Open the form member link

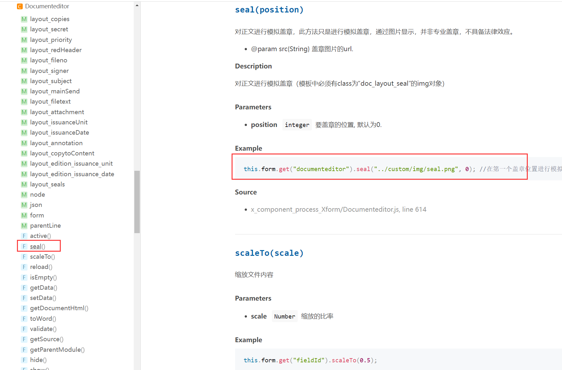37,216
